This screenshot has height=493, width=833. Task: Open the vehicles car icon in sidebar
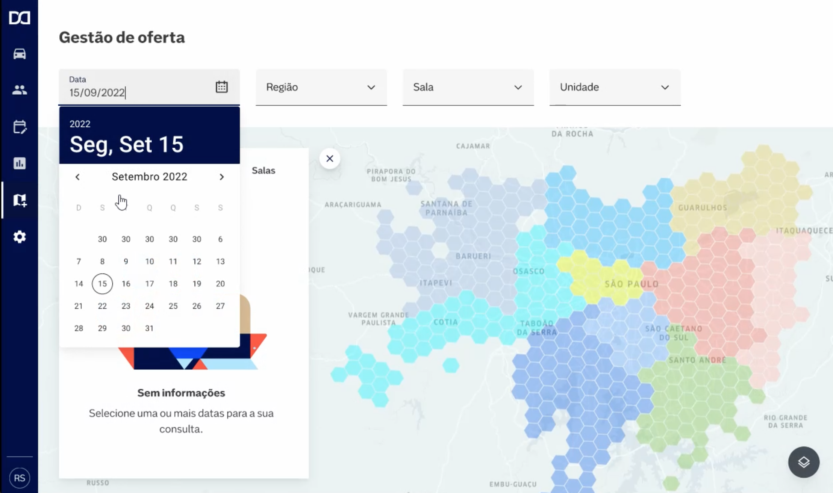(20, 54)
